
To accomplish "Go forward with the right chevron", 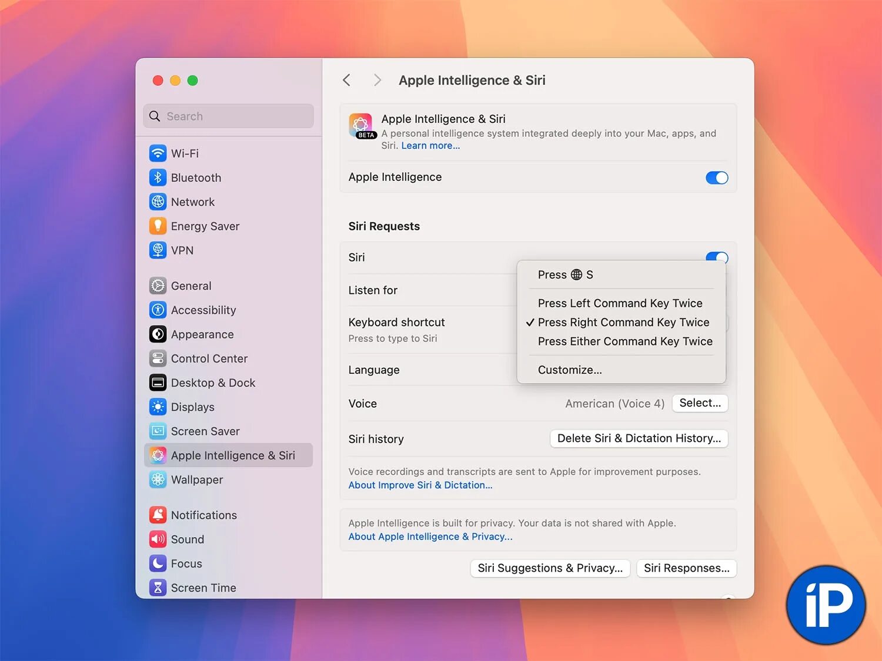I will coord(377,80).
